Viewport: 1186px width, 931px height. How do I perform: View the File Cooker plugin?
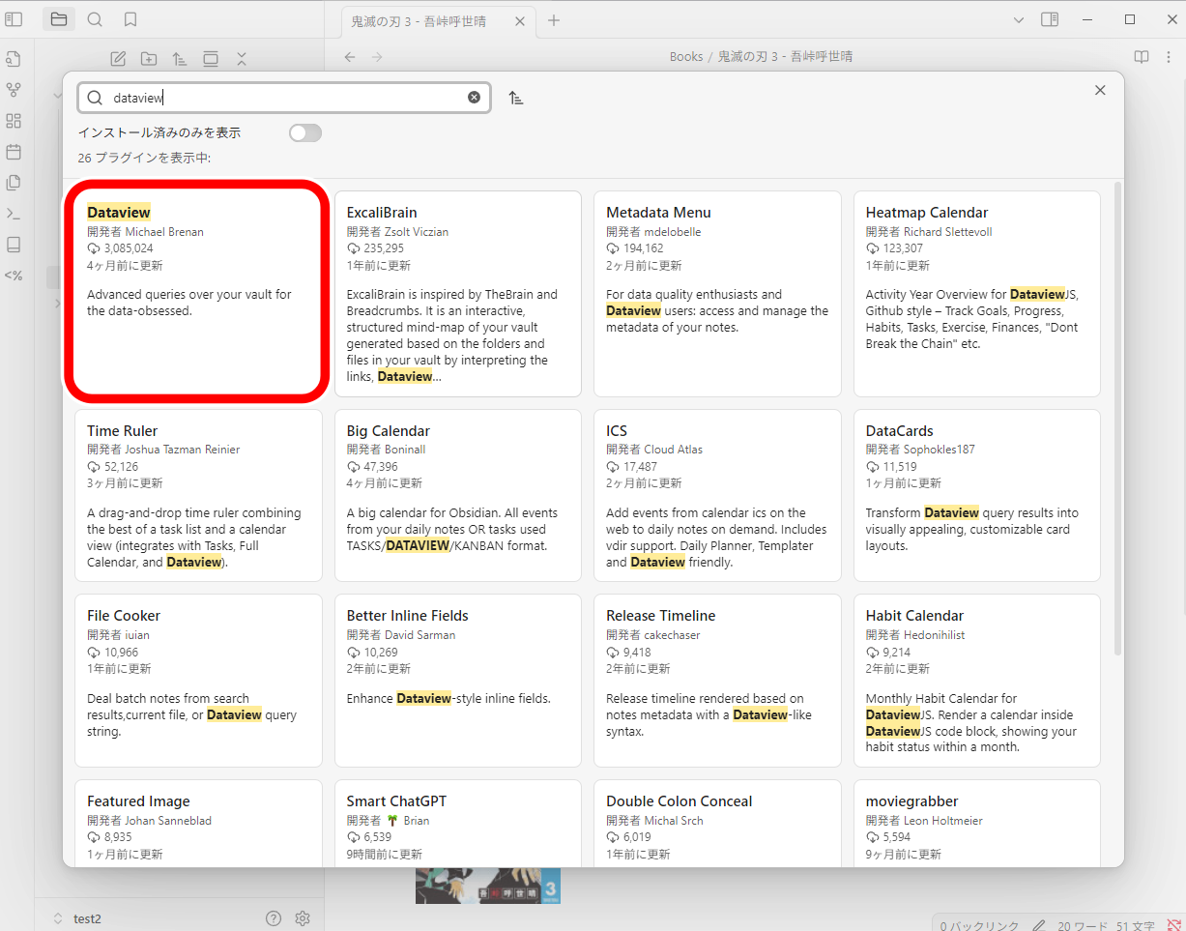[x=198, y=681]
